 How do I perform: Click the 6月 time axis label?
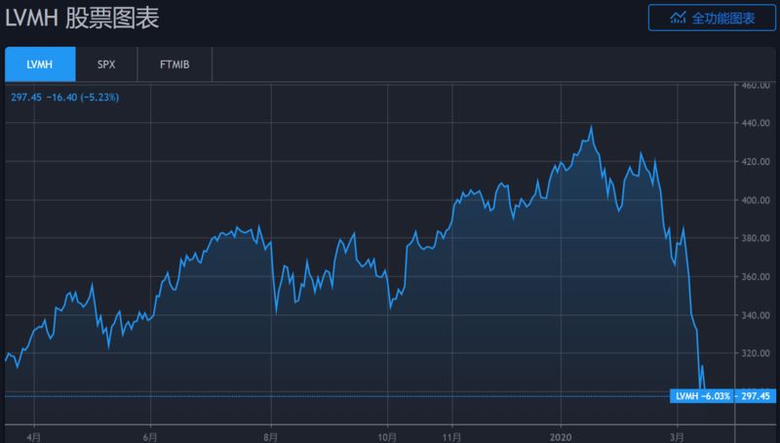(150, 437)
